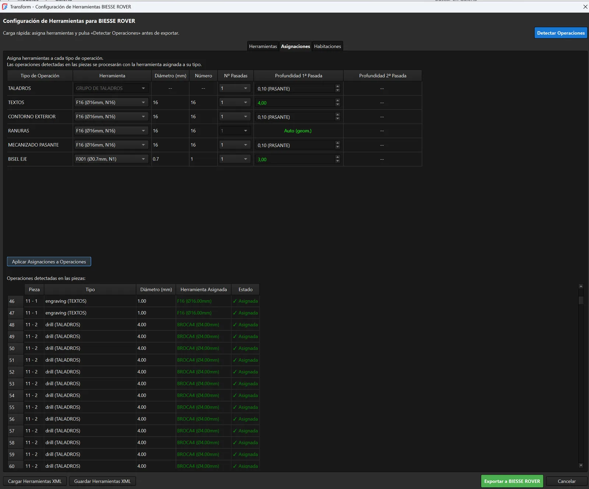Select the Asignaciones tab
The image size is (589, 489).
tap(295, 46)
